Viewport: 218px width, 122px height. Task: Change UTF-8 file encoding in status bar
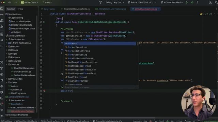pyautogui.click(x=179, y=121)
